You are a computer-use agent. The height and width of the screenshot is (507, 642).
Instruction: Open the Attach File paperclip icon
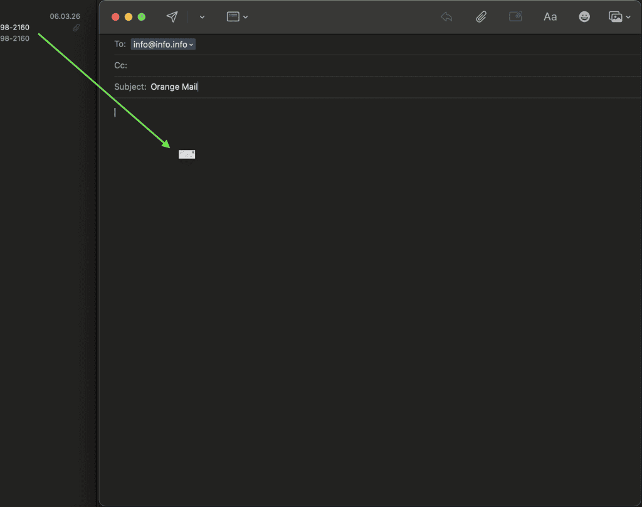coord(481,16)
